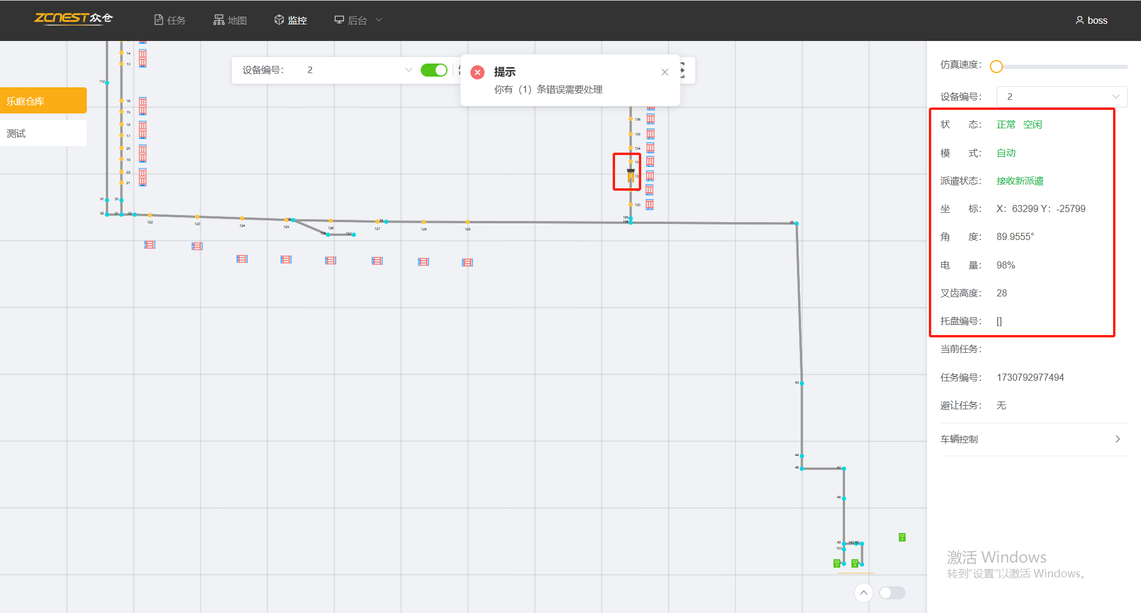
Task: Enable the gray switch at bottom of map
Action: [x=892, y=593]
